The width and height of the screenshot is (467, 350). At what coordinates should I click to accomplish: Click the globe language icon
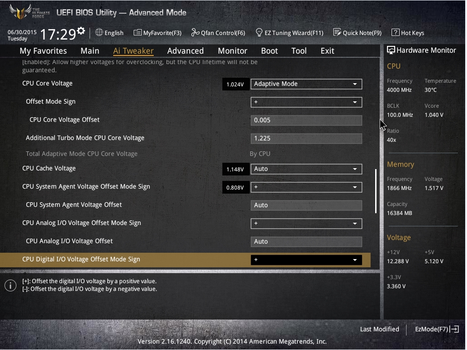click(99, 32)
